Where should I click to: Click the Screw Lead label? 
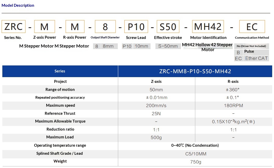coord(136,37)
